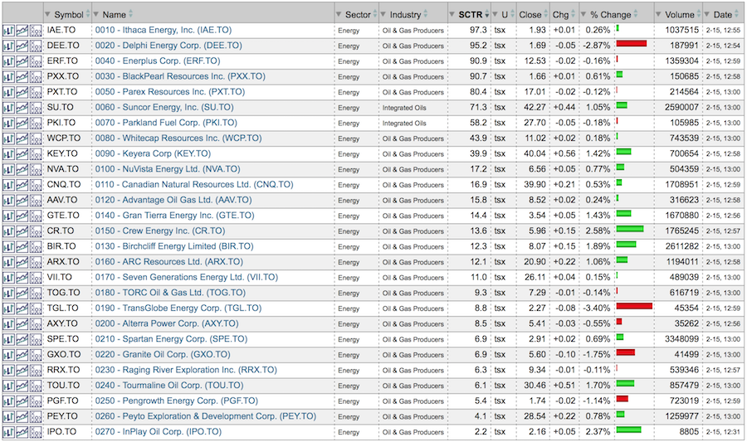Screen dimensions: 747x442
Task: Open dropdown triangle left of SCTR header
Action: pos(452,15)
